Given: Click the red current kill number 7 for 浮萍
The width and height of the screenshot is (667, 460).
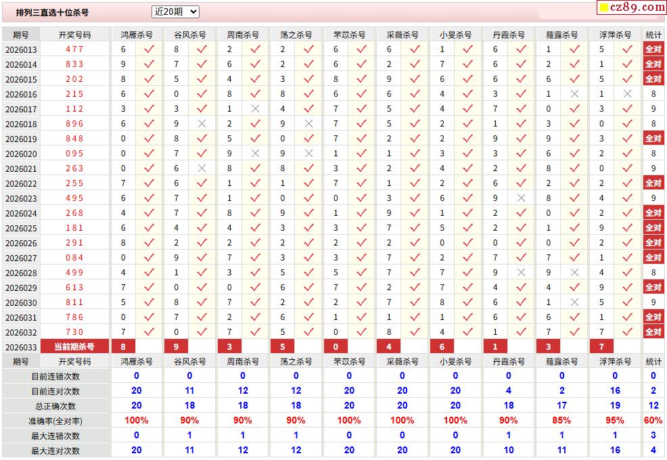Looking at the screenshot, I should point(601,347).
